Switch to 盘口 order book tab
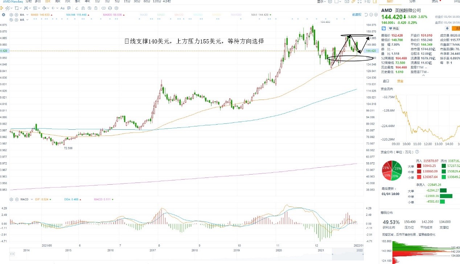The width and height of the screenshot is (460, 264). (x=386, y=81)
